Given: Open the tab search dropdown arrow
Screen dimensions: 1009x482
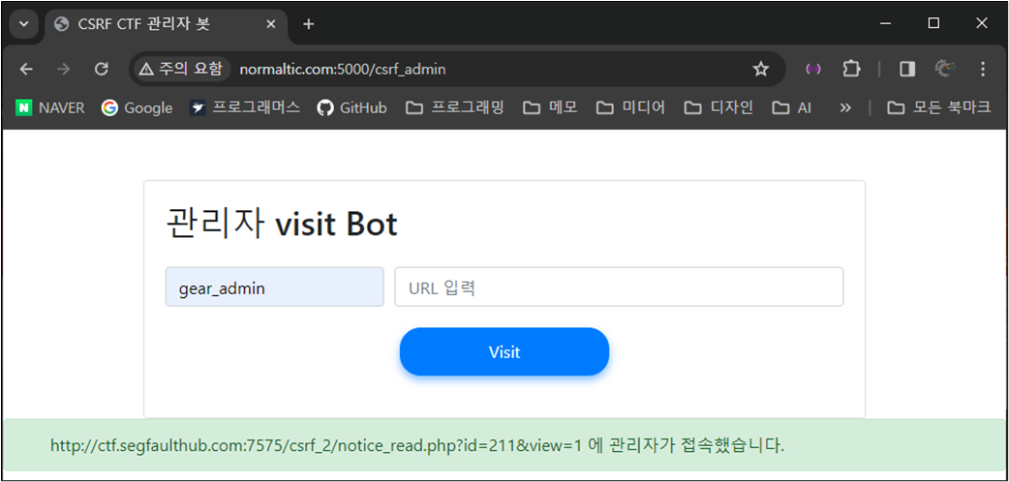Looking at the screenshot, I should coord(24,24).
